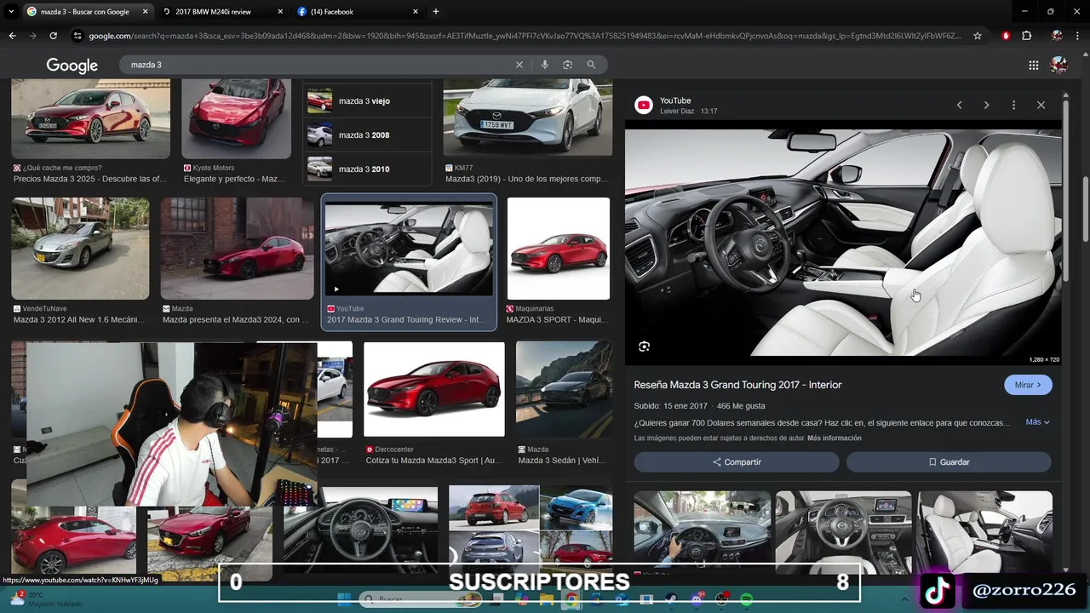This screenshot has width=1090, height=613.
Task: Expand description with Más
Action: (1037, 422)
